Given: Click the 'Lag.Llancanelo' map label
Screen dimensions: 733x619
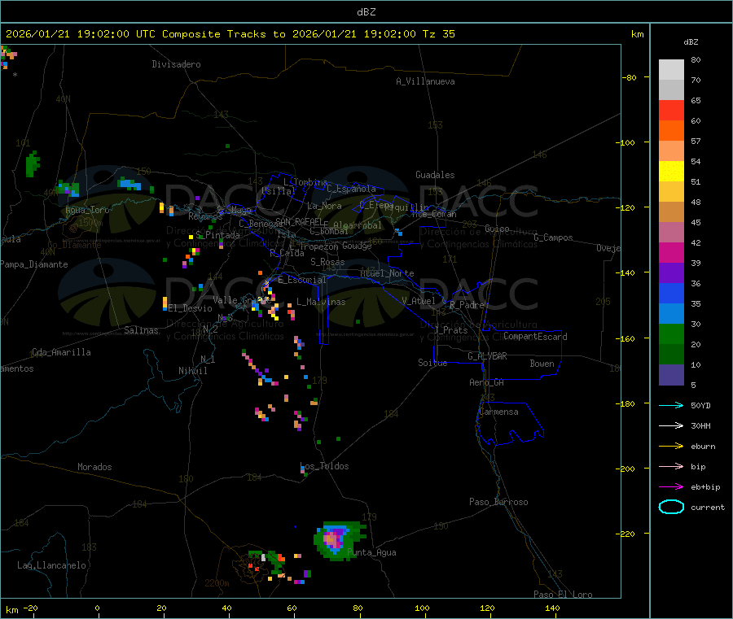Looking at the screenshot, I should 51,565.
